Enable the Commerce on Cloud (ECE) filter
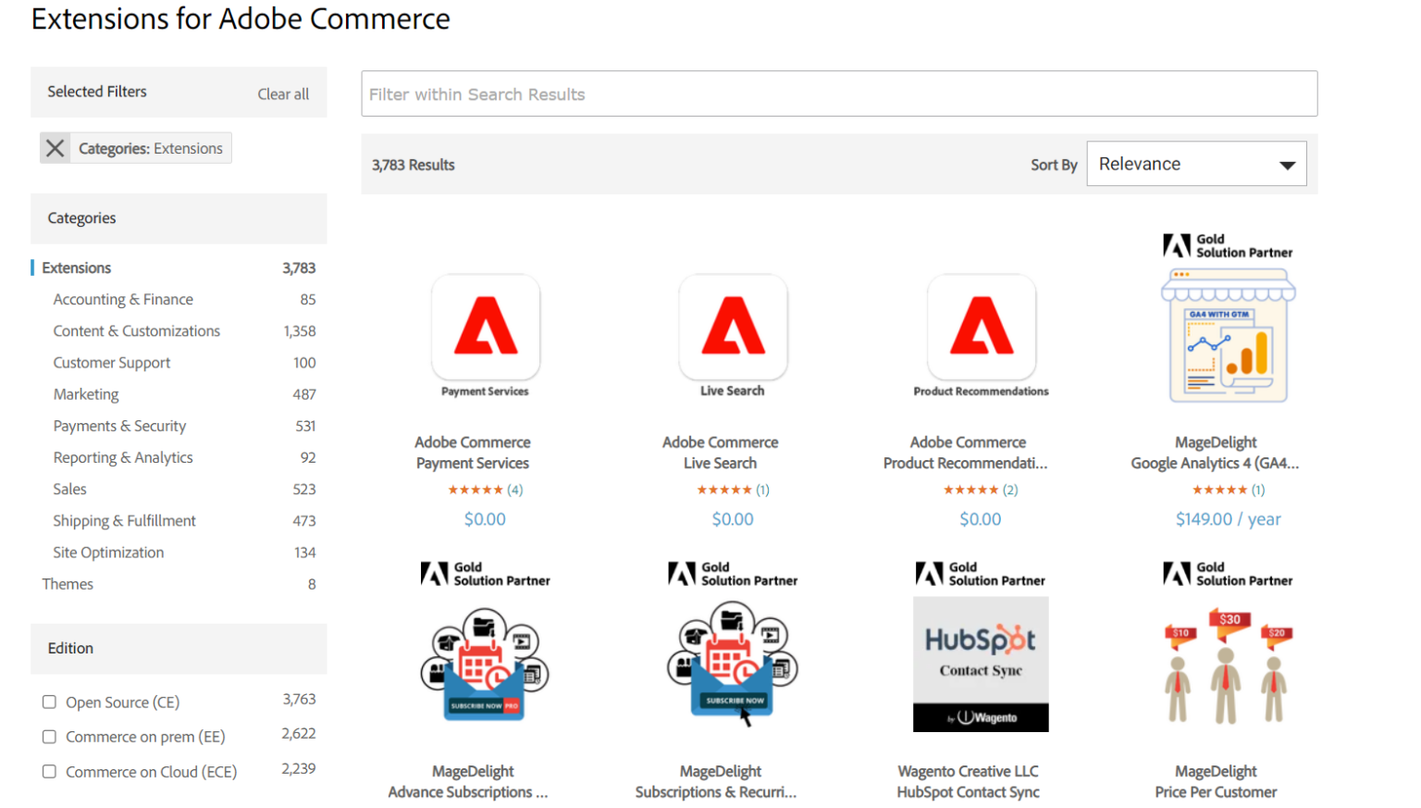This screenshot has height=808, width=1421. point(49,771)
